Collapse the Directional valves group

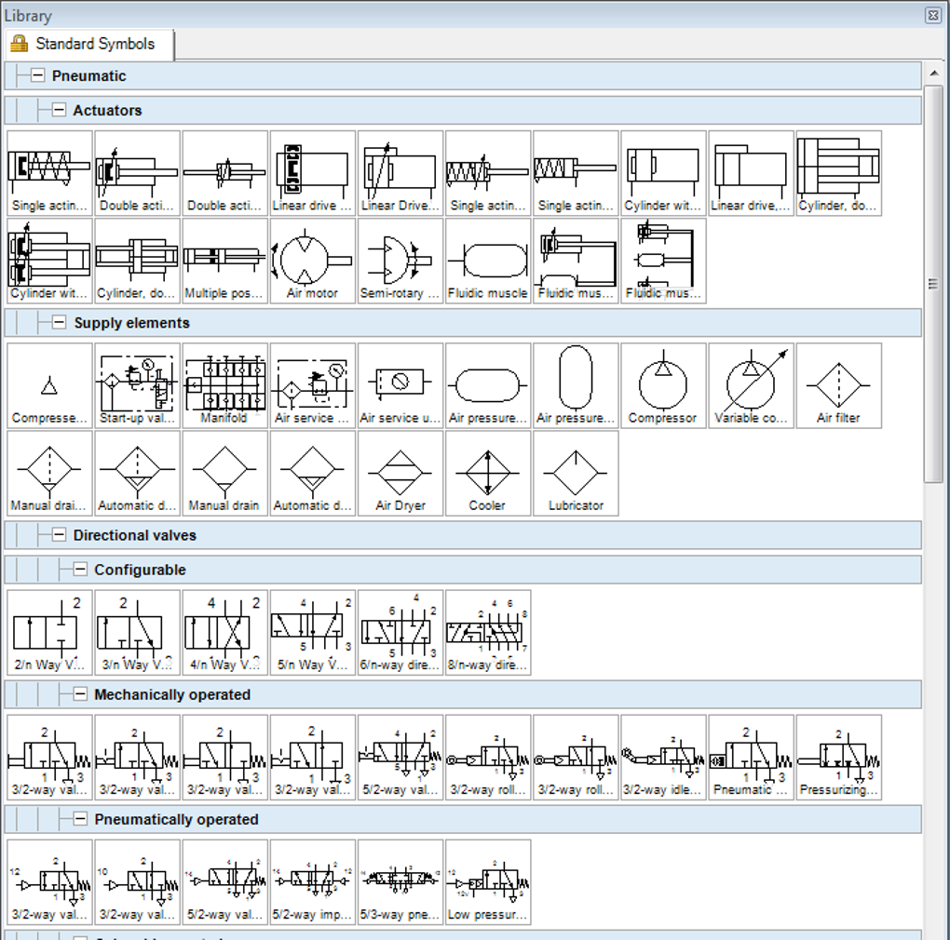click(x=60, y=535)
